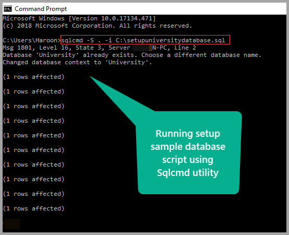
Task: Click the Command Prompt title text
Action: [x=41, y=9]
